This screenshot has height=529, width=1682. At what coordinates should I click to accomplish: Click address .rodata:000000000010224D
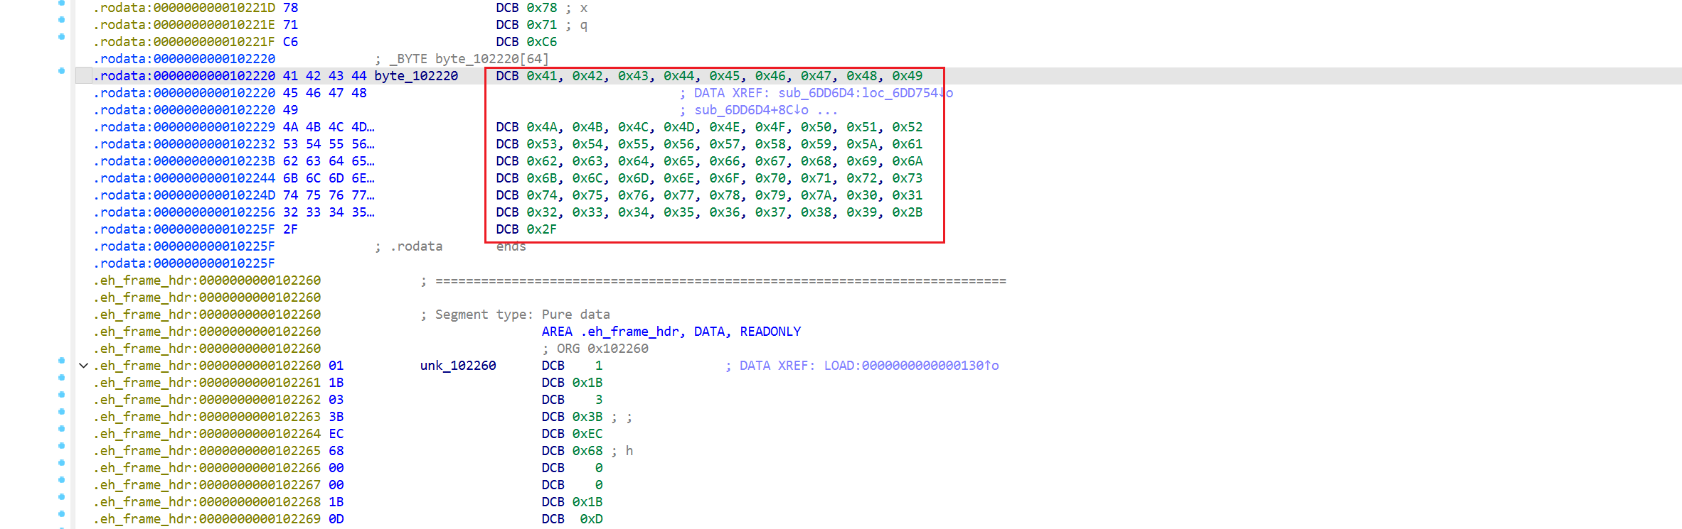click(184, 195)
